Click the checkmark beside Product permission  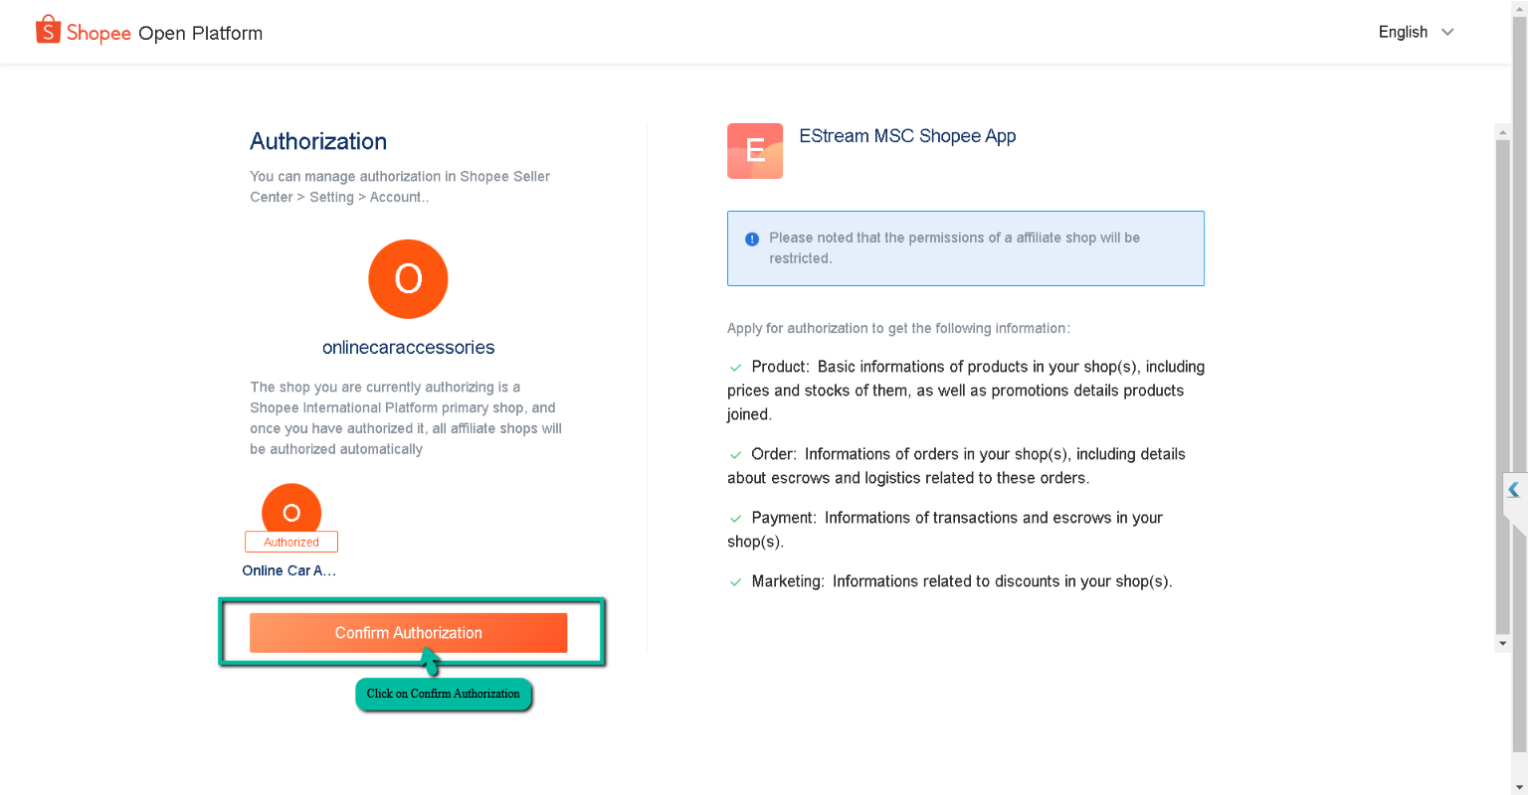tap(736, 368)
